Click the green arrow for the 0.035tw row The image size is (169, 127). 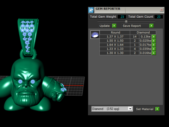click(x=154, y=49)
